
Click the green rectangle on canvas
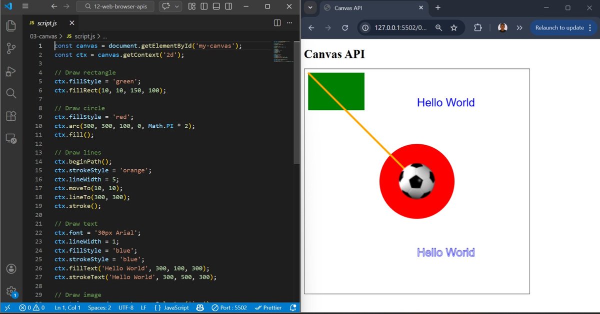(x=336, y=91)
